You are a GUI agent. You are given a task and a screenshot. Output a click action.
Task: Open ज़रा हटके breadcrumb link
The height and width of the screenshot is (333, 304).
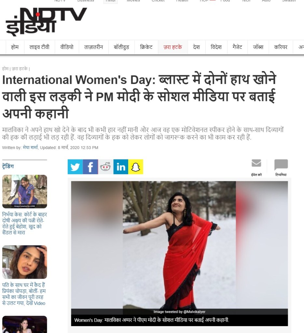(x=20, y=69)
